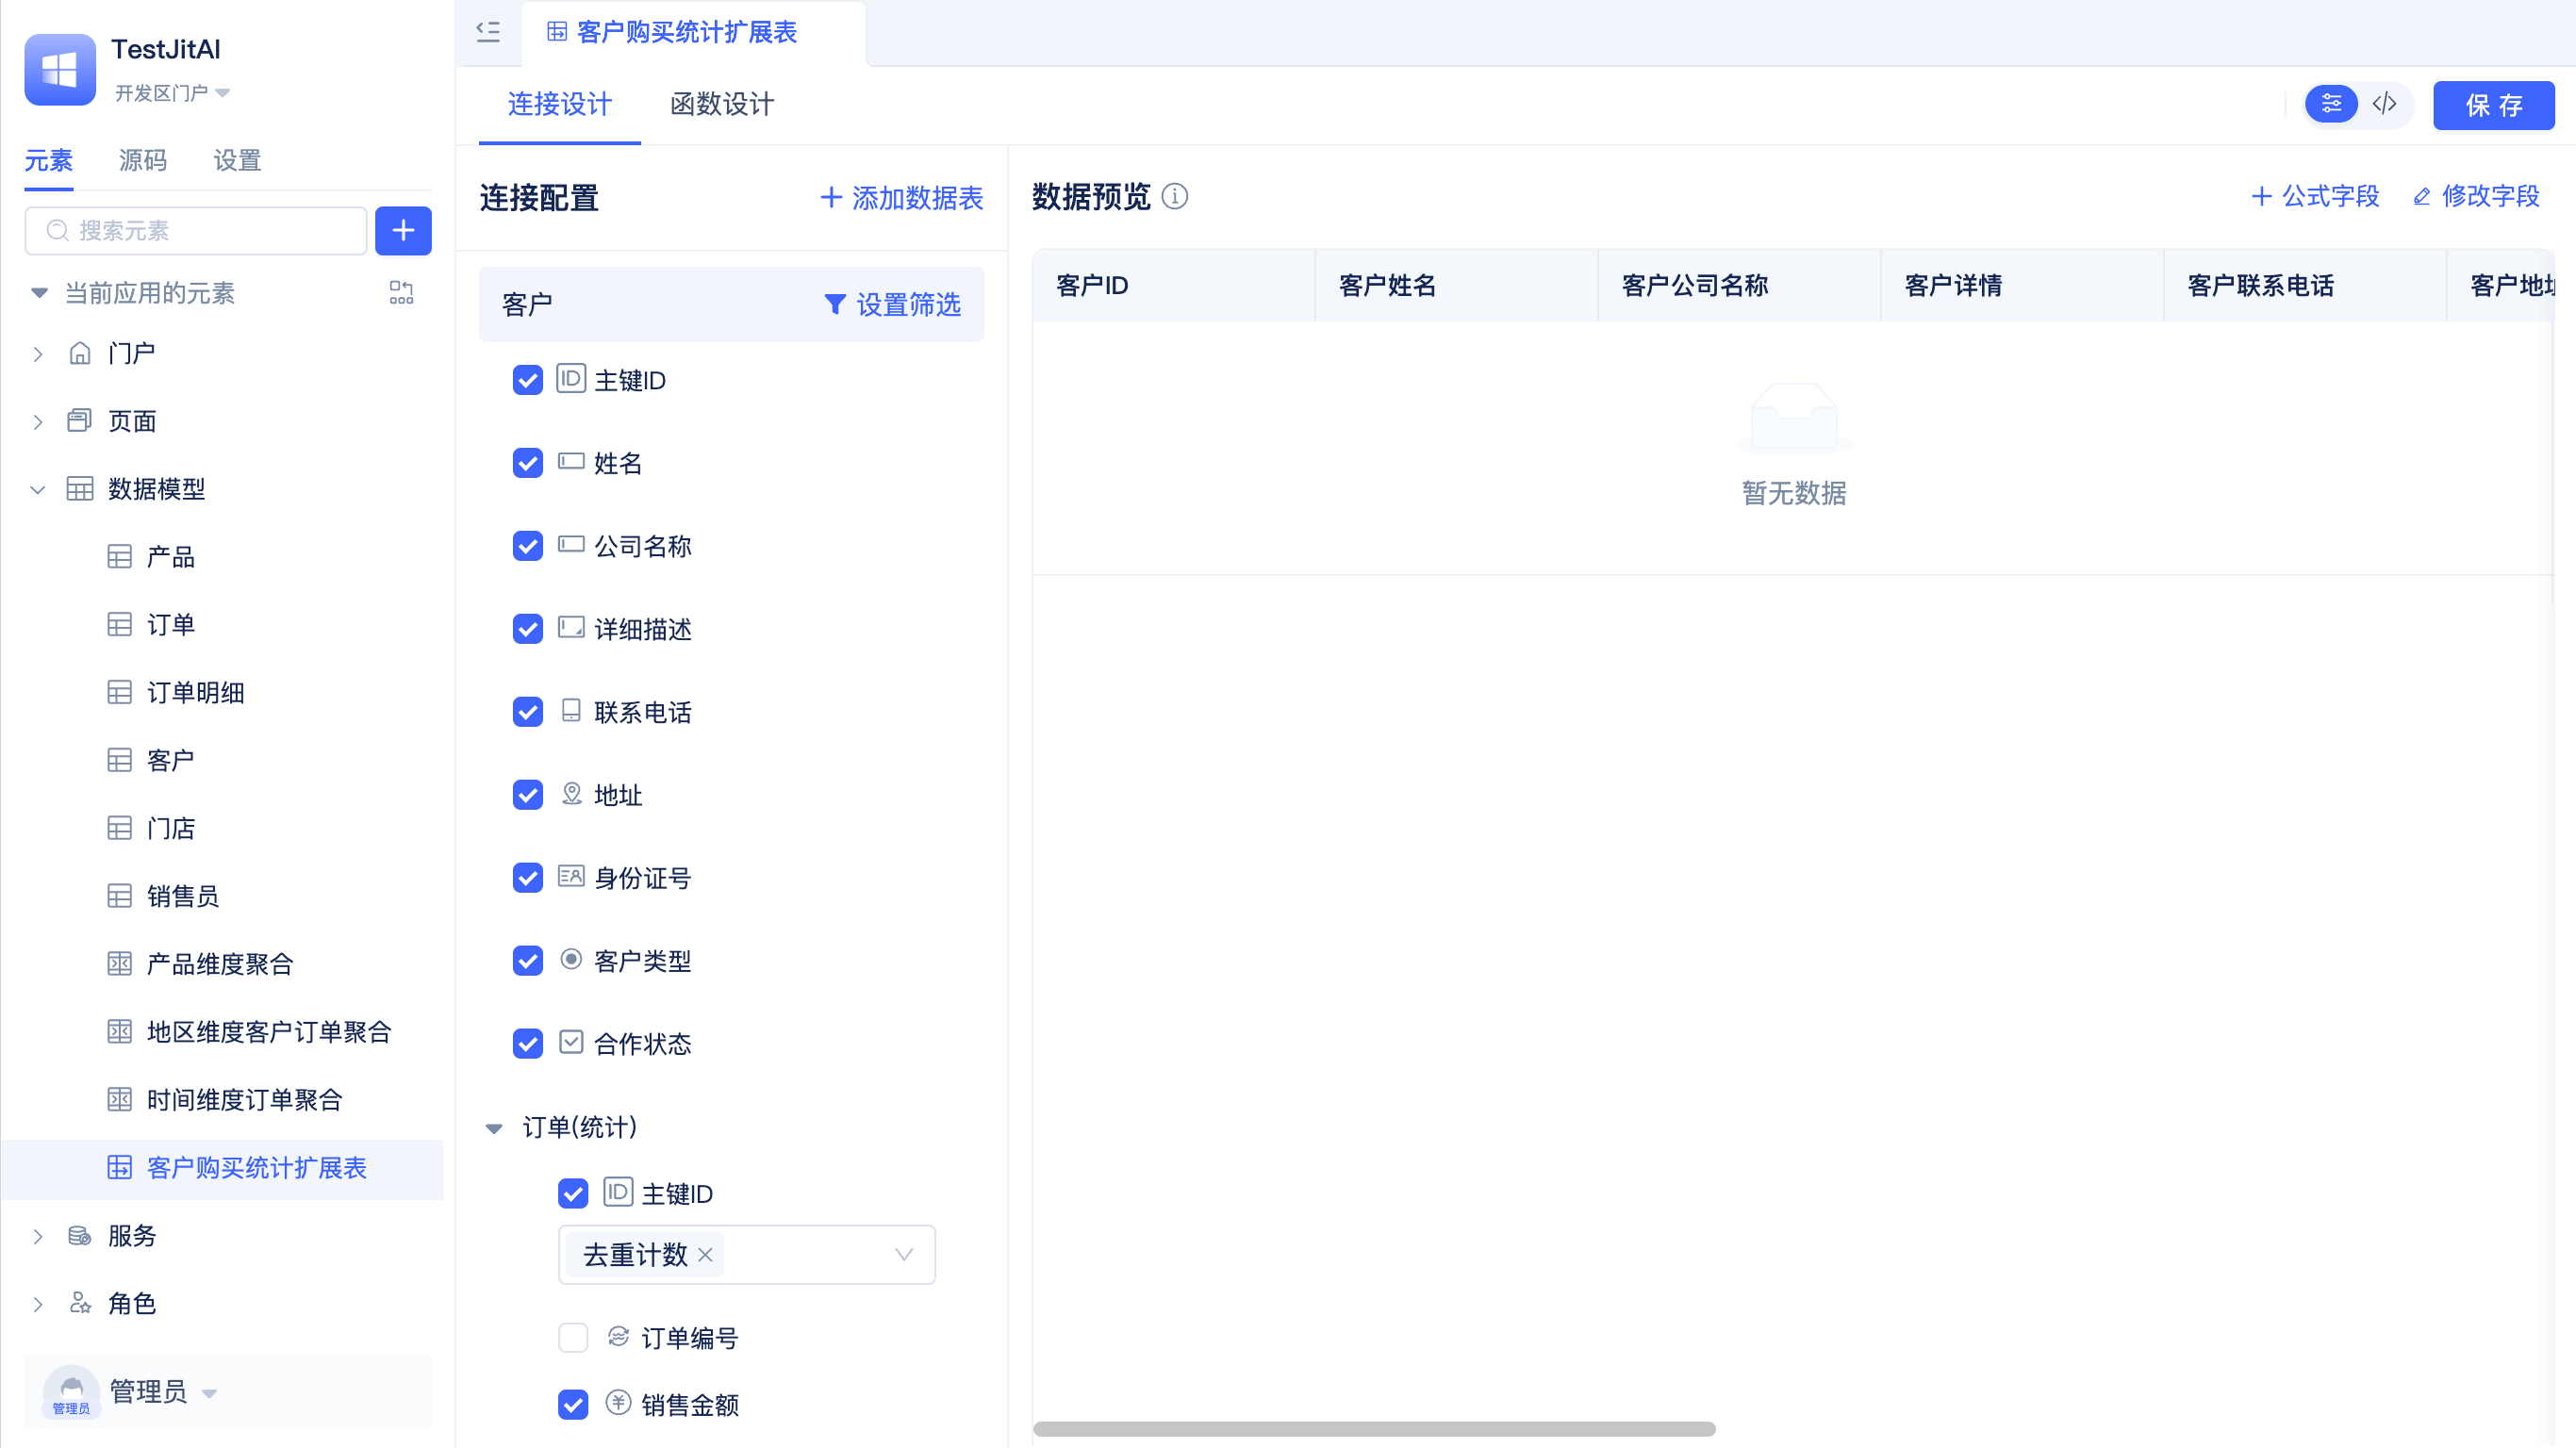
Task: Switch to the 元素 tab
Action: [48, 161]
